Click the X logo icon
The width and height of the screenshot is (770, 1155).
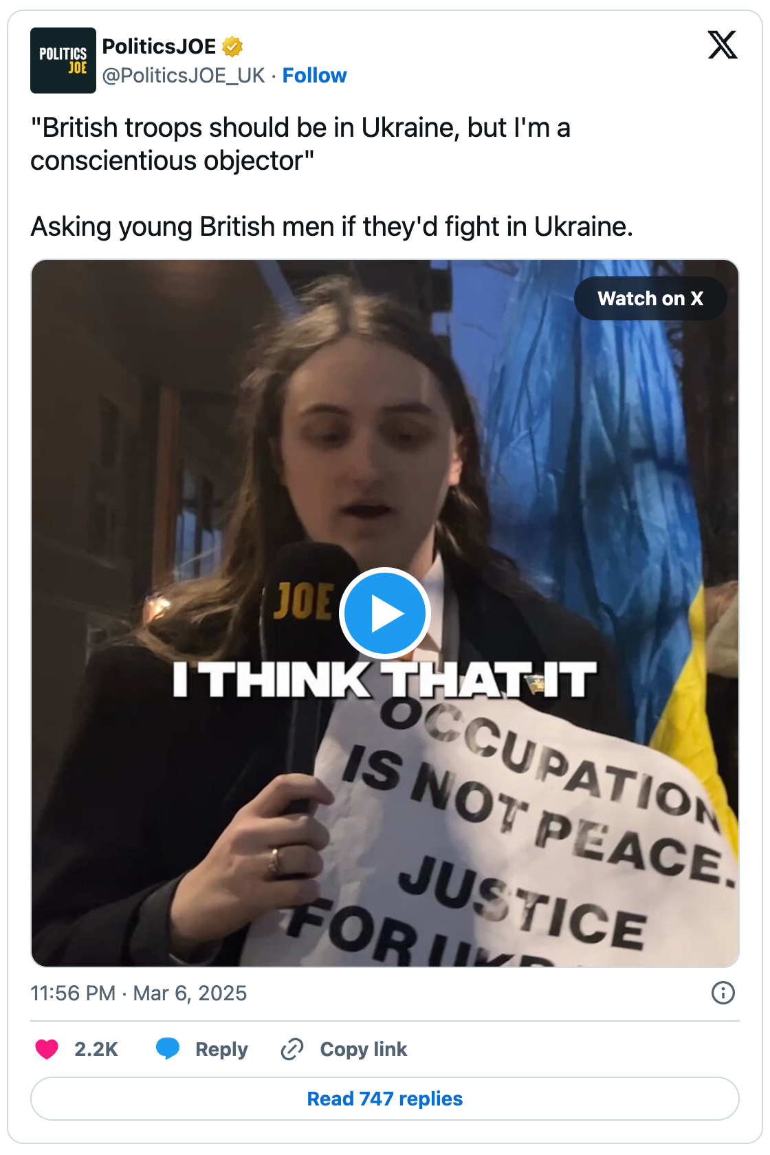pos(723,45)
